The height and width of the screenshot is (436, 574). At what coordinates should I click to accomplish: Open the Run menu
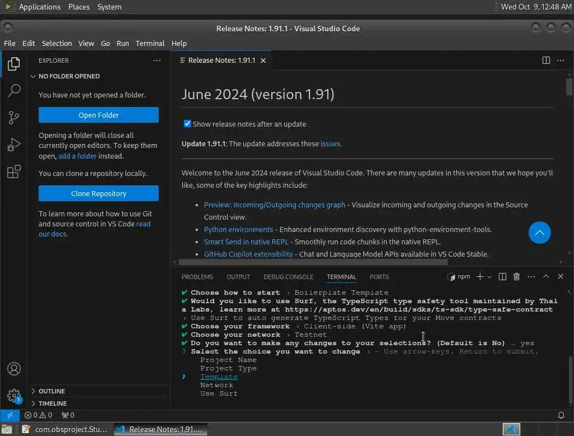123,43
